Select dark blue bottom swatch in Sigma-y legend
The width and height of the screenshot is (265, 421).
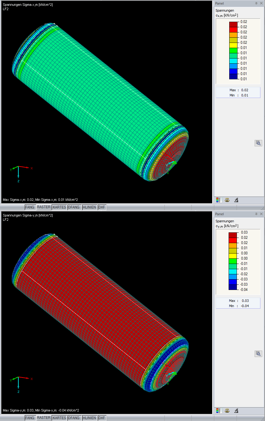[x=233, y=287]
